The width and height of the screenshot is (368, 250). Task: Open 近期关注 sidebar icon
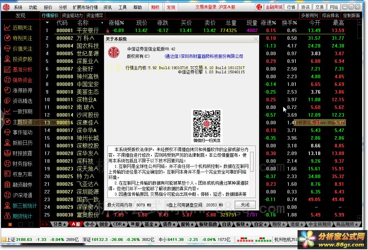click(x=7, y=28)
